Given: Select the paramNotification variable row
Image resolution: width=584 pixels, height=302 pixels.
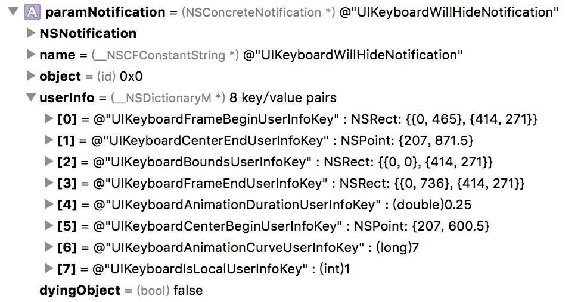Looking at the screenshot, I should pyautogui.click(x=283, y=12).
